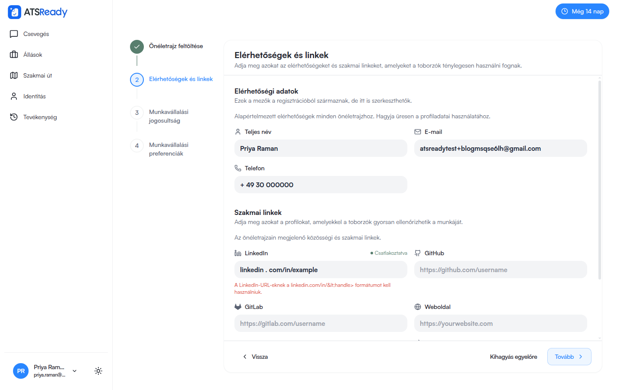624x390 pixels.
Task: Click the GitHub URL input field
Action: pyautogui.click(x=500, y=270)
